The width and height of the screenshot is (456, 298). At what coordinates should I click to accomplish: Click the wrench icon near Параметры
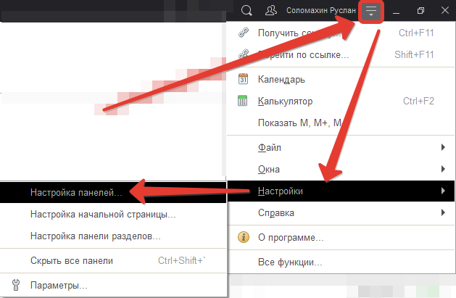(x=16, y=285)
